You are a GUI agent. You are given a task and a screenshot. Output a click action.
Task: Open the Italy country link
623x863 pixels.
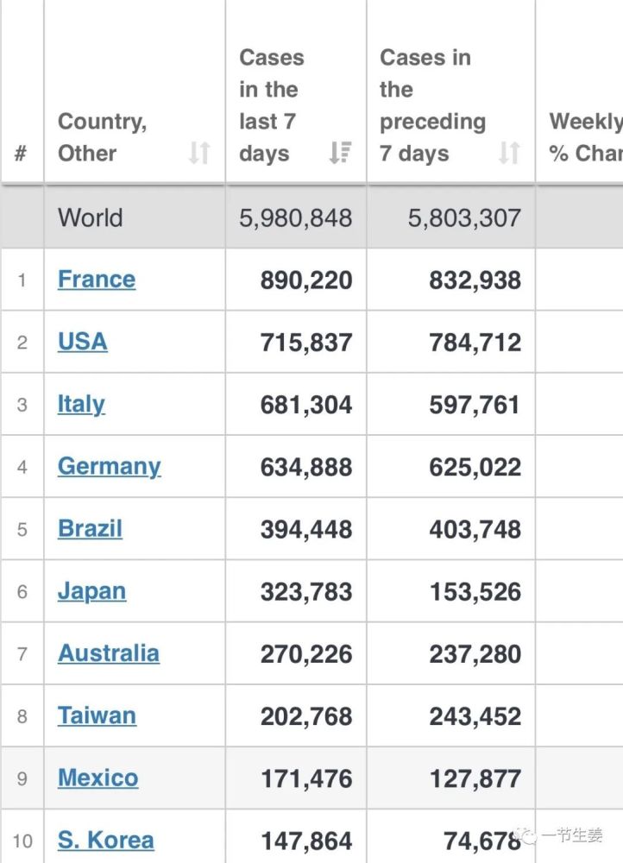click(81, 405)
